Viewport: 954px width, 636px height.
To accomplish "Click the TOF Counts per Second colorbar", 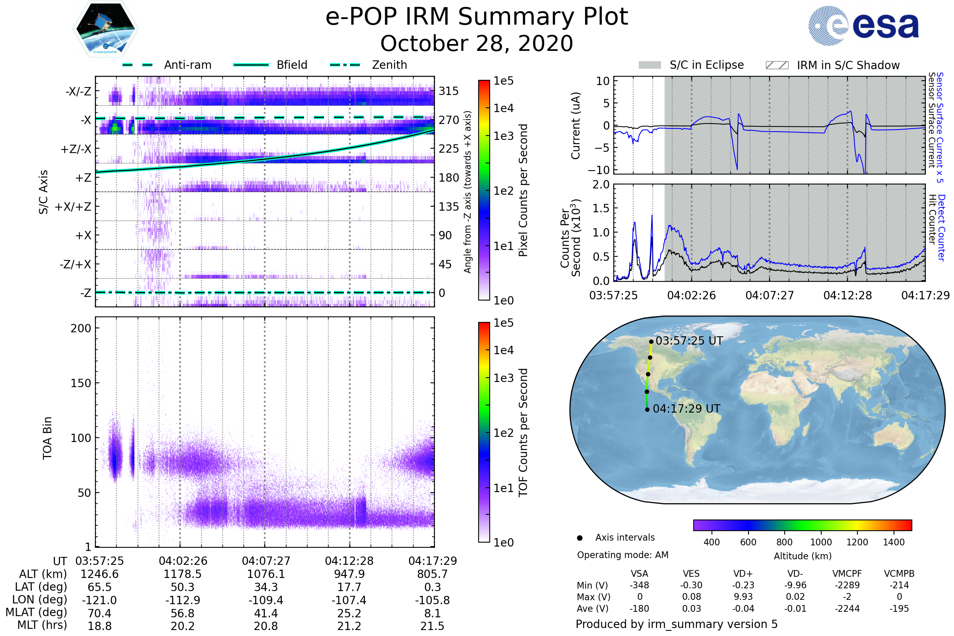I will click(484, 432).
